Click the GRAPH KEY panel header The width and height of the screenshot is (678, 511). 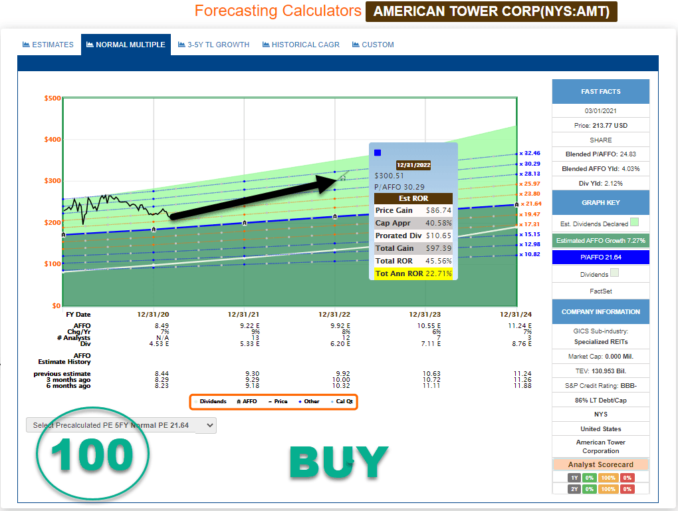(x=601, y=202)
